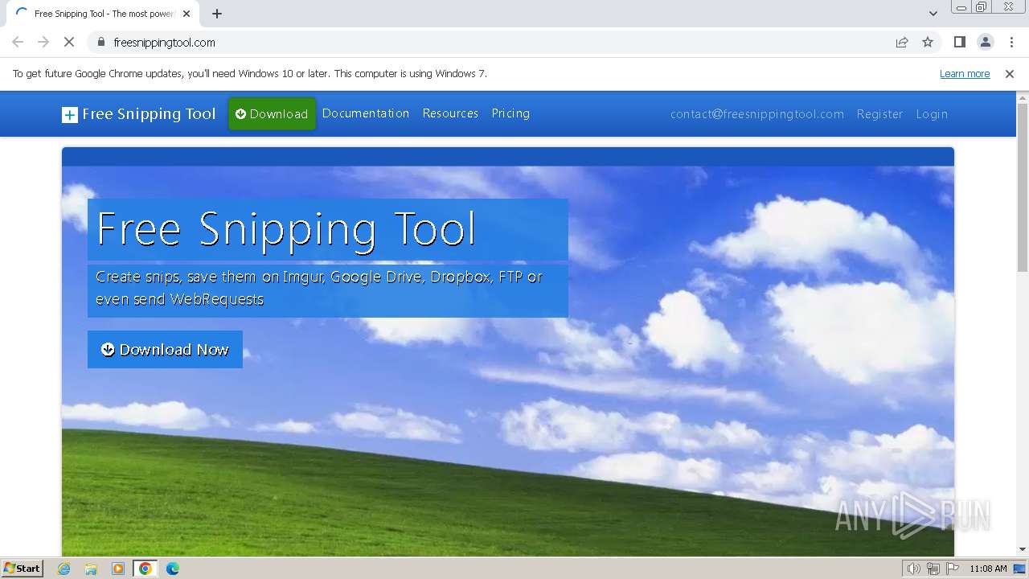Dismiss the Chrome update notification bar
The height and width of the screenshot is (579, 1029).
[1010, 74]
